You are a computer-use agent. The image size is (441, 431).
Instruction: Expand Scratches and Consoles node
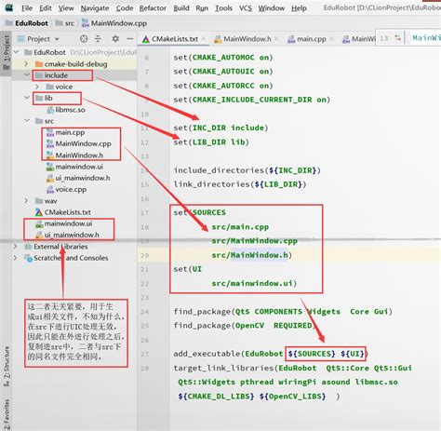(x=15, y=258)
